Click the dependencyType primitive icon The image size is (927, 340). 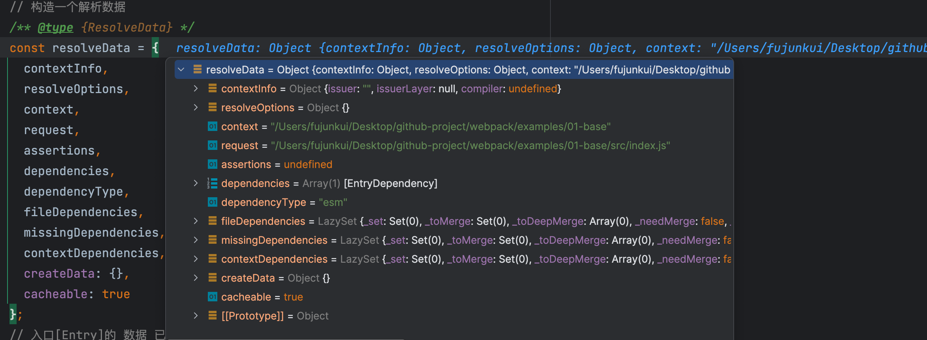tap(213, 202)
